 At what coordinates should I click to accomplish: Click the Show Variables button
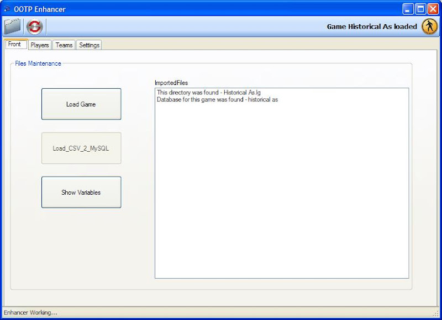[81, 192]
